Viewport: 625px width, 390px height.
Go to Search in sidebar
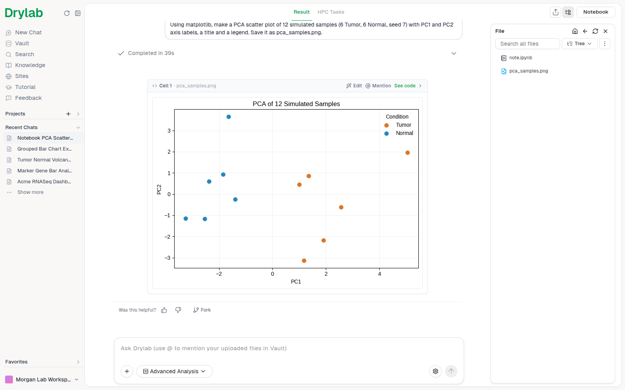[24, 54]
